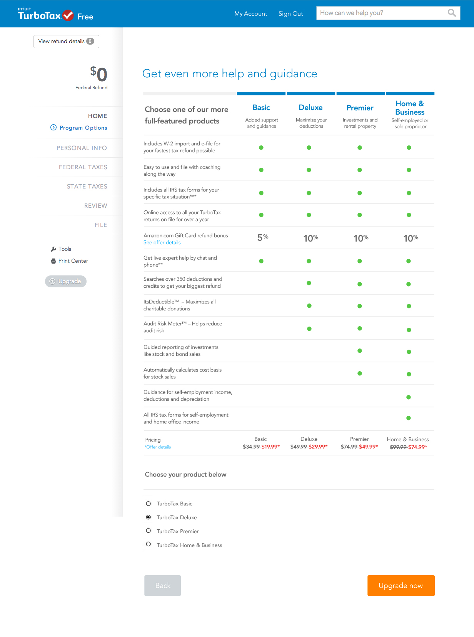This screenshot has height=637, width=474.
Task: Open the Federal Taxes section
Action: click(83, 167)
